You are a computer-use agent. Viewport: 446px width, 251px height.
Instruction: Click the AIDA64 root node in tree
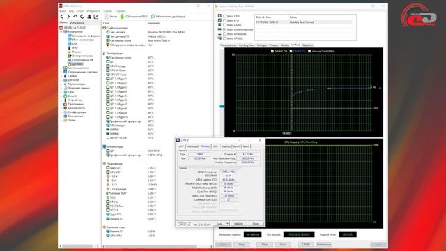point(72,28)
